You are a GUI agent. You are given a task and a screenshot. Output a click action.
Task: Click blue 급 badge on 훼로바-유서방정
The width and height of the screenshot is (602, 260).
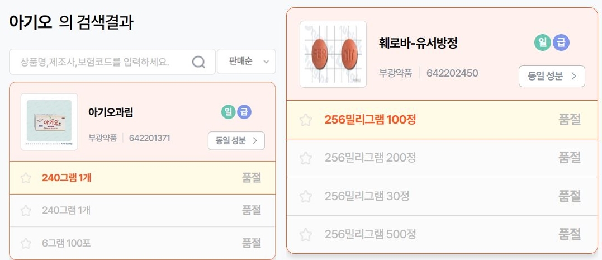click(561, 42)
